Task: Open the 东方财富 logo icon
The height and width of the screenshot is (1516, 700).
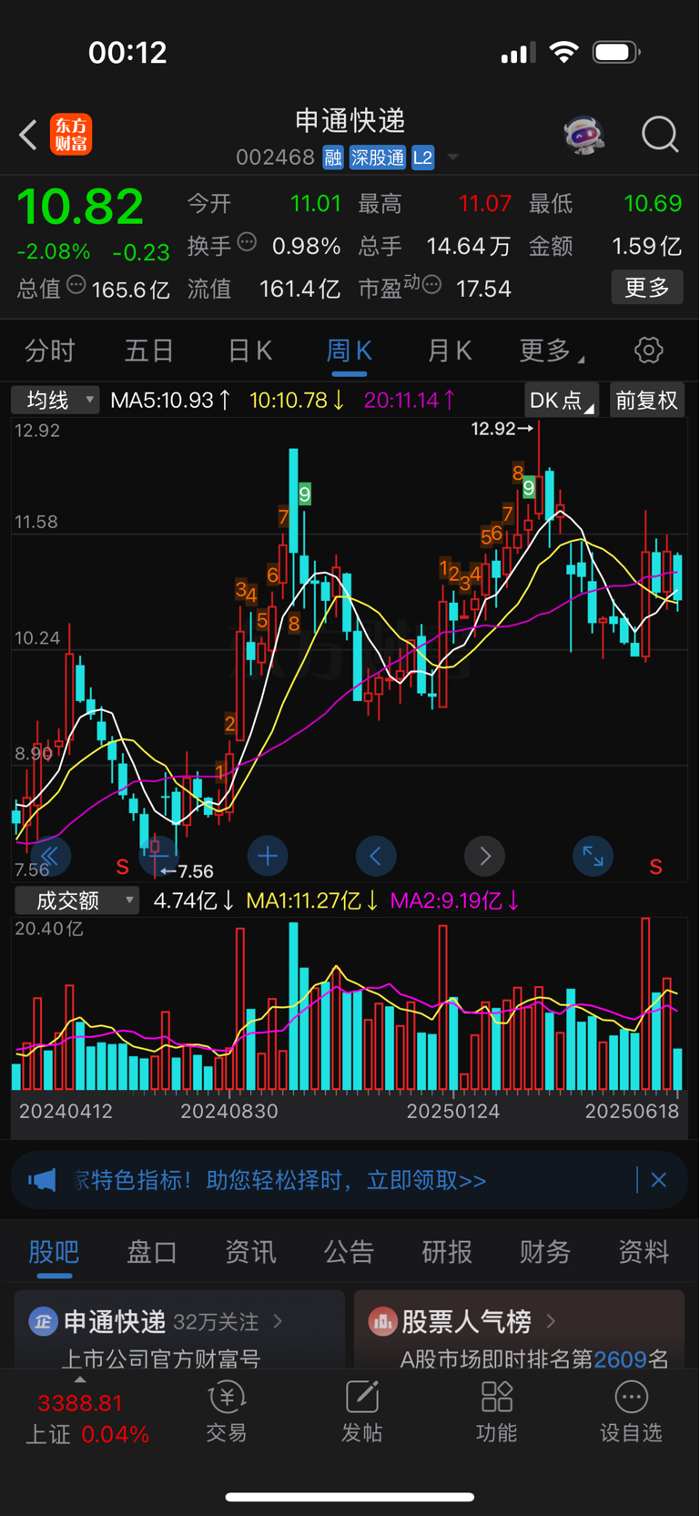Action: point(71,135)
